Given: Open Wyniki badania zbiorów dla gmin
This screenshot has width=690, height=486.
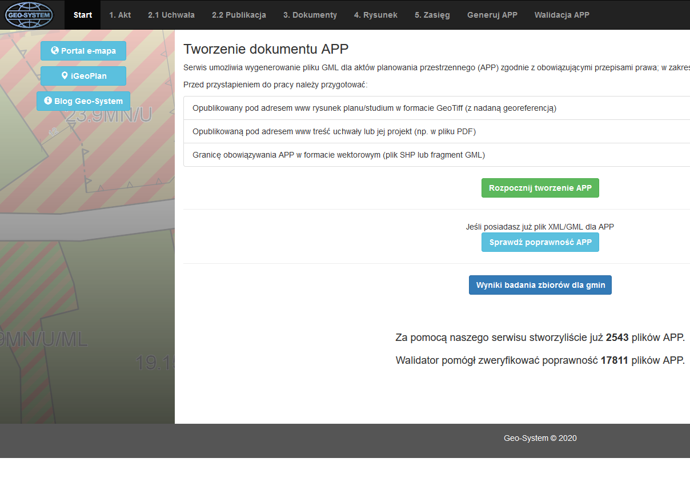Looking at the screenshot, I should tap(540, 285).
